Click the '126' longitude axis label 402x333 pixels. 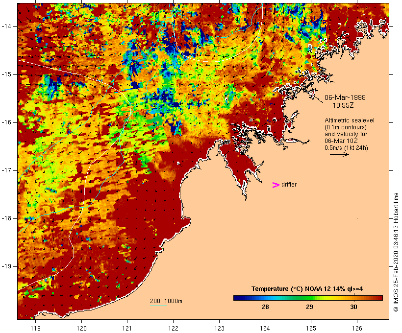(x=357, y=328)
